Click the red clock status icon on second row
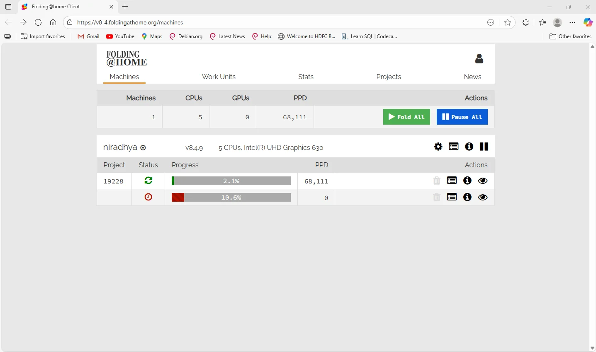 pos(148,197)
